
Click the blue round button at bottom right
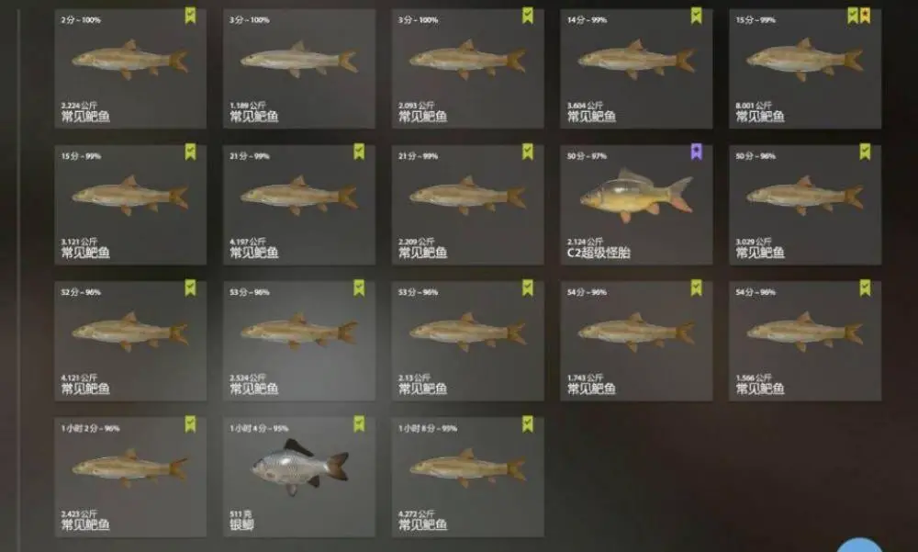(859, 545)
